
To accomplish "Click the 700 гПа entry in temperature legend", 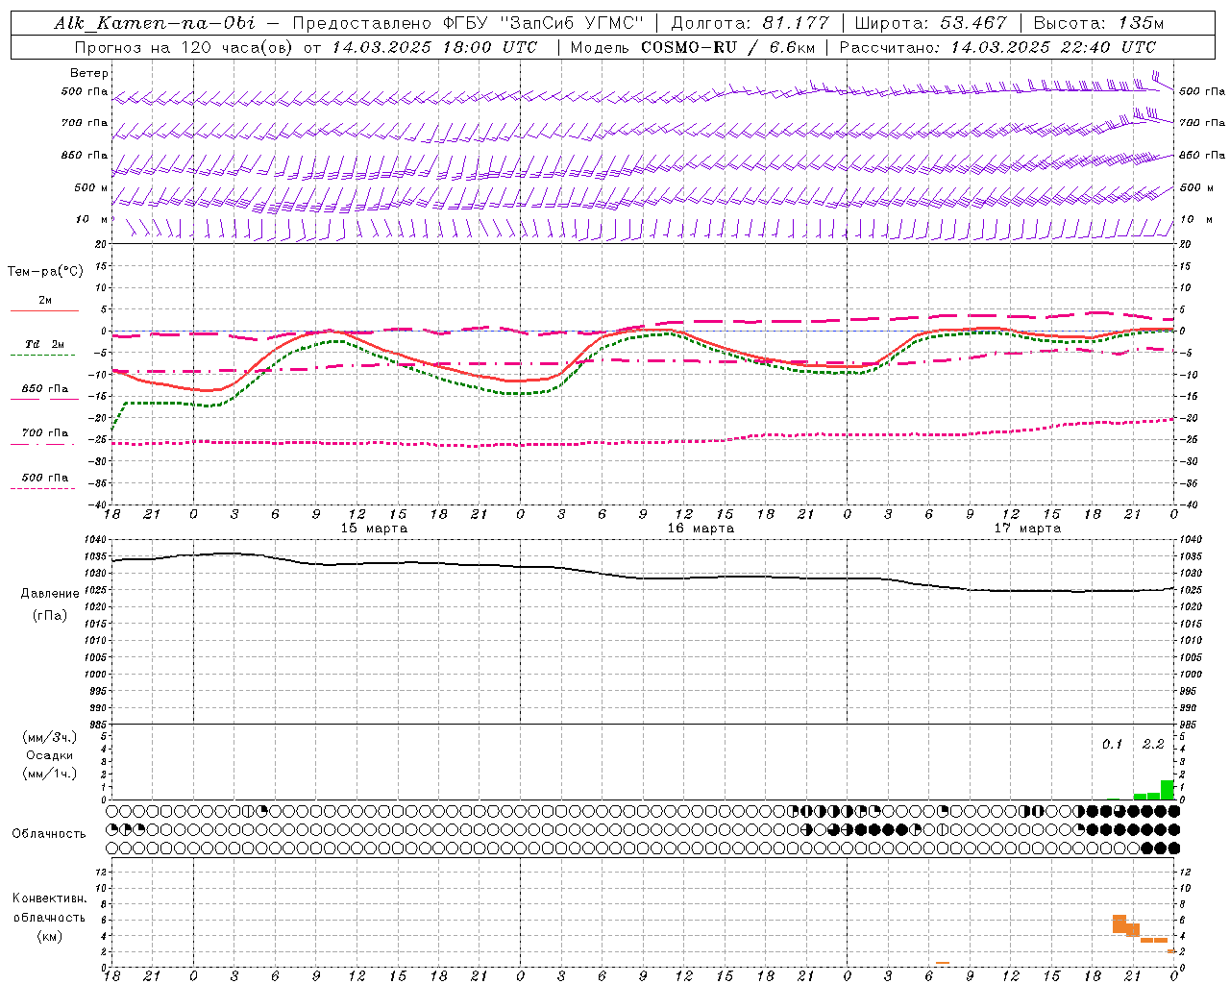I will [44, 433].
